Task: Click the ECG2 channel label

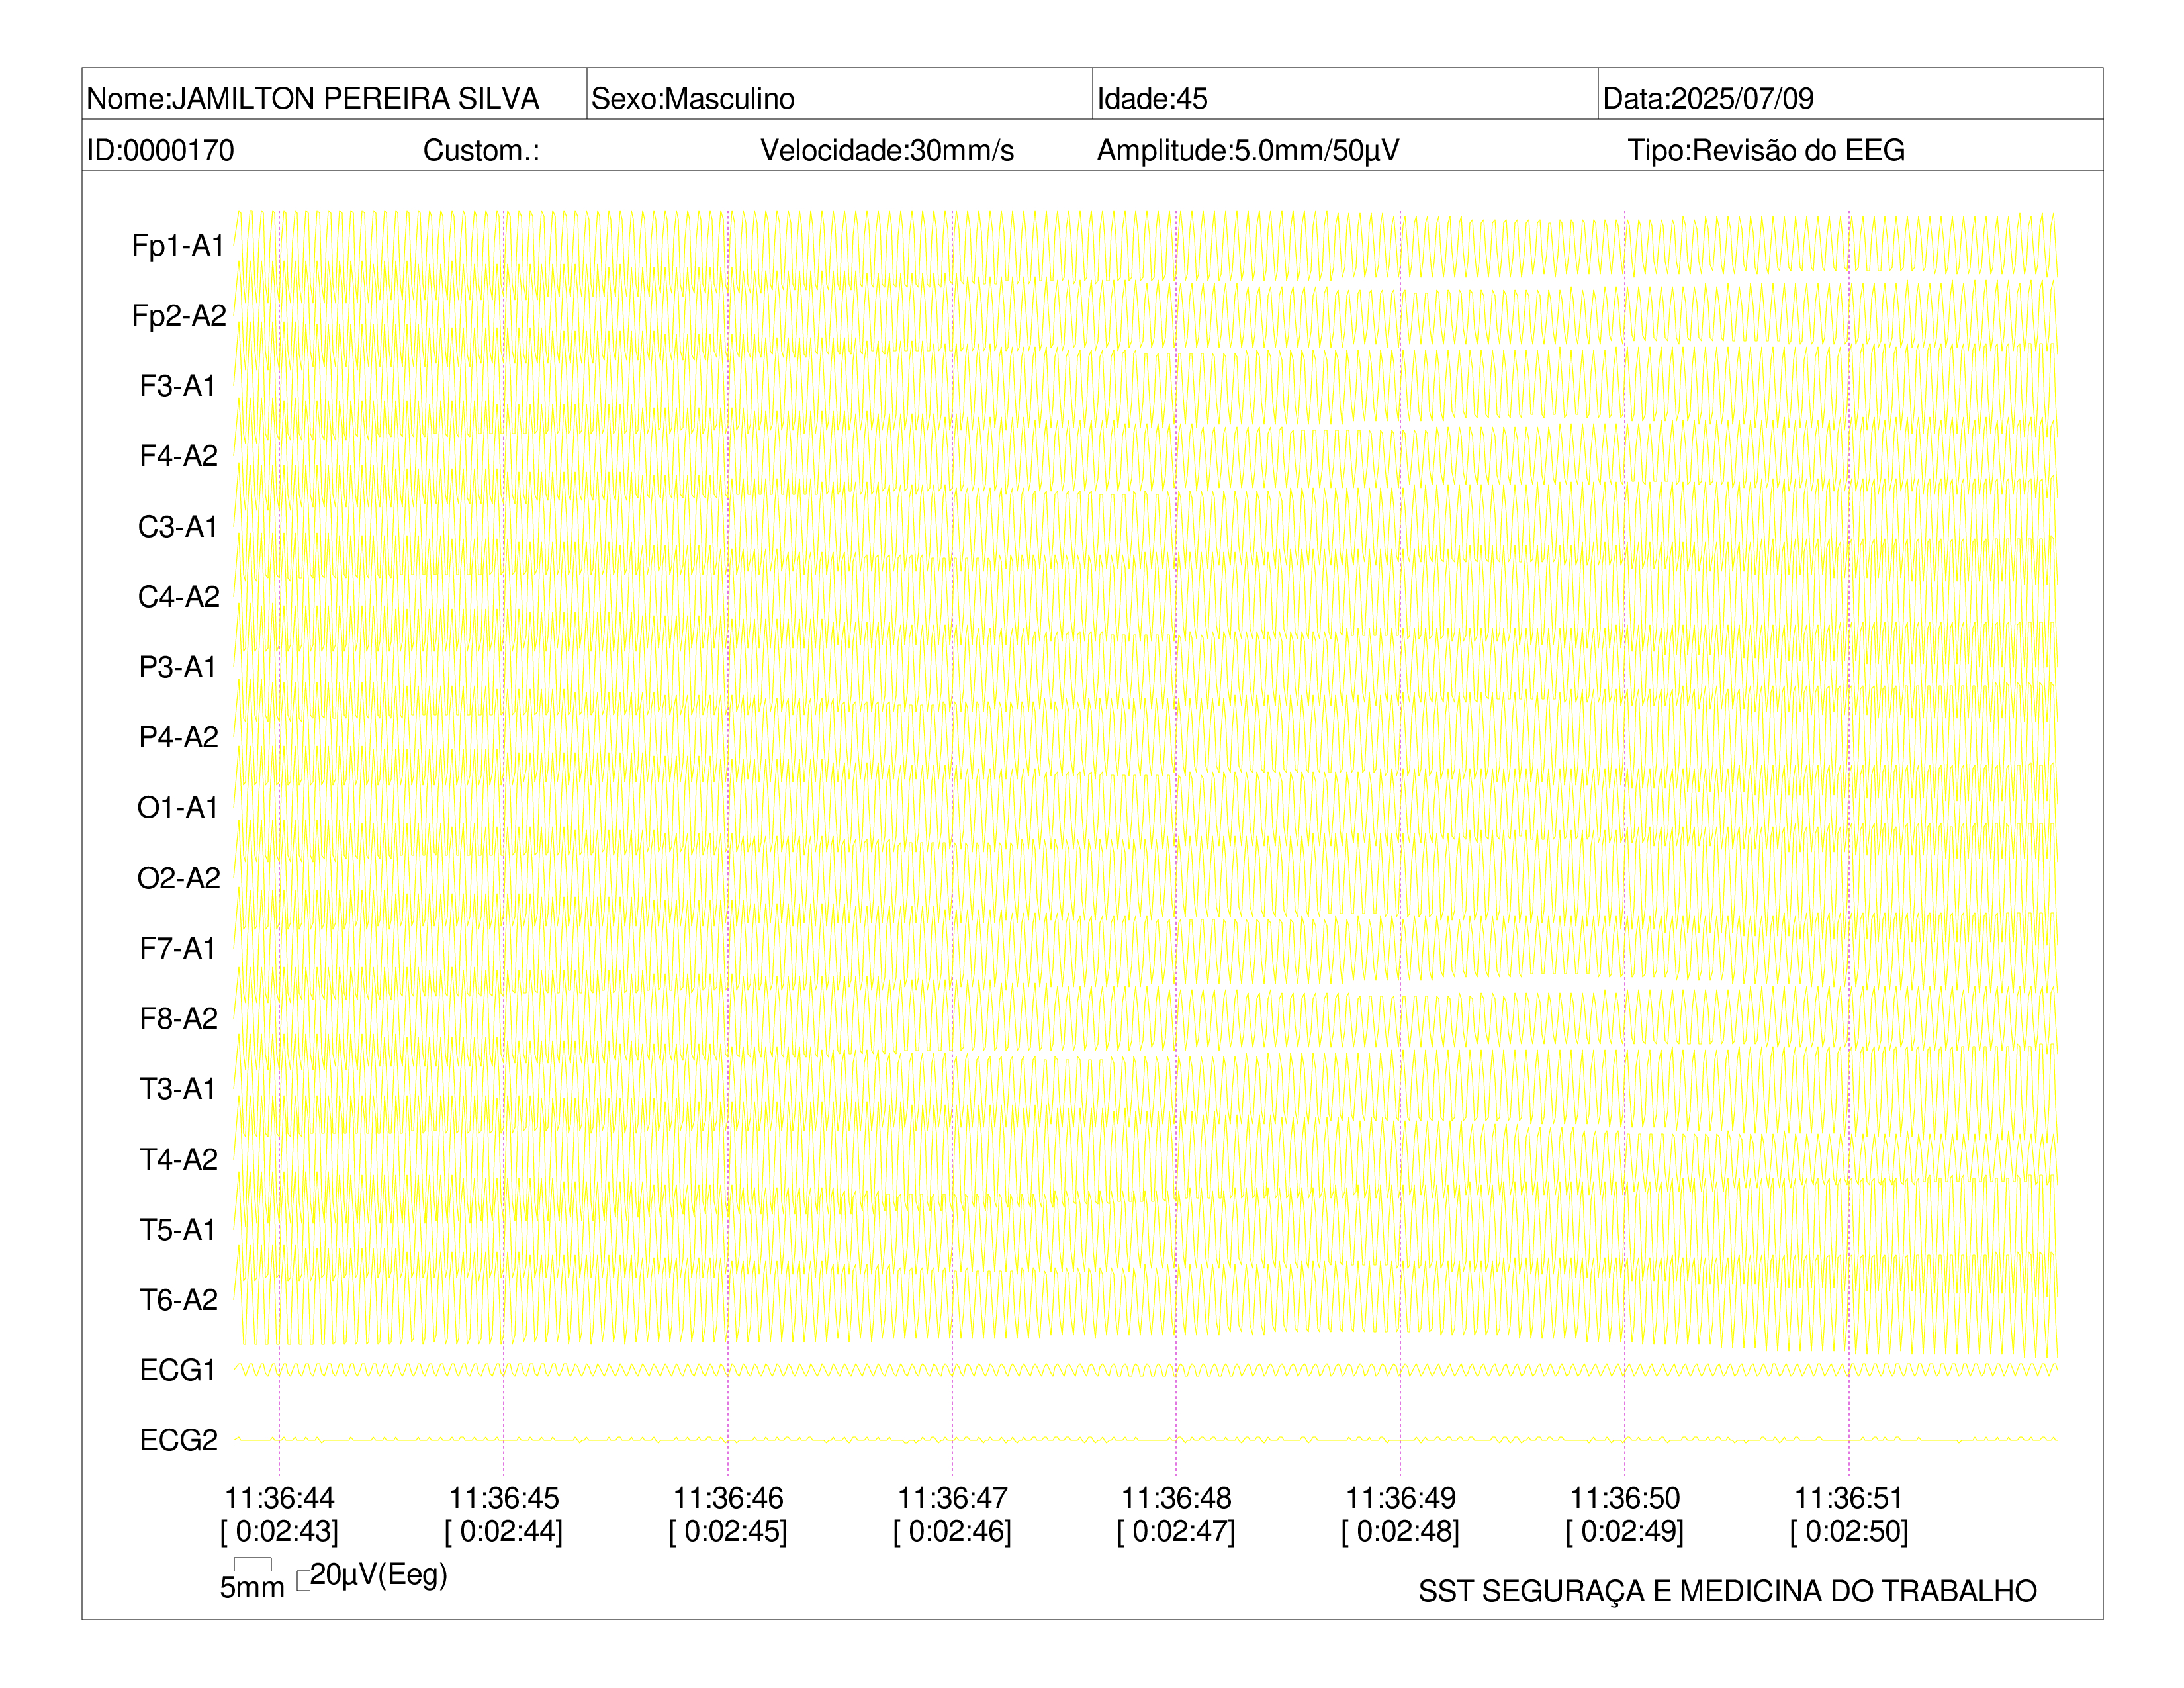Action: coord(179,1440)
